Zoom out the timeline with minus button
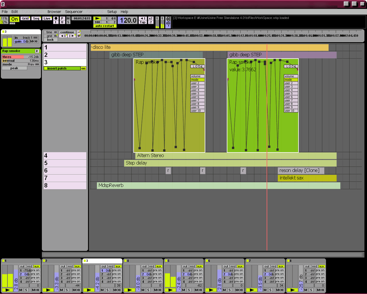This screenshot has height=294, width=367. (x=79, y=32)
